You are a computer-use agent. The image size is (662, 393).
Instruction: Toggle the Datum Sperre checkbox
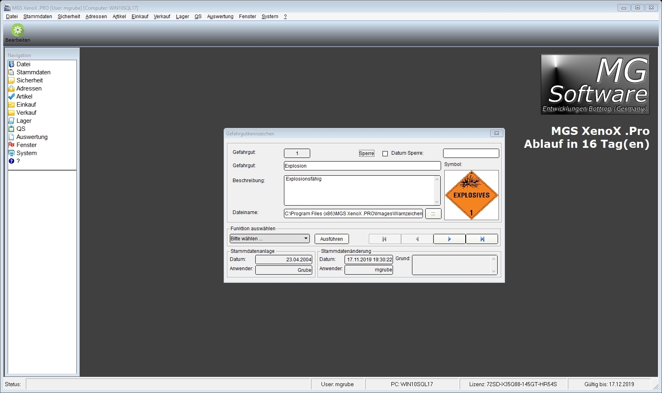tap(385, 153)
